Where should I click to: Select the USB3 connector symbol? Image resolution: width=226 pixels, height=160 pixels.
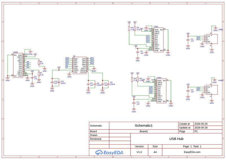tap(161, 91)
